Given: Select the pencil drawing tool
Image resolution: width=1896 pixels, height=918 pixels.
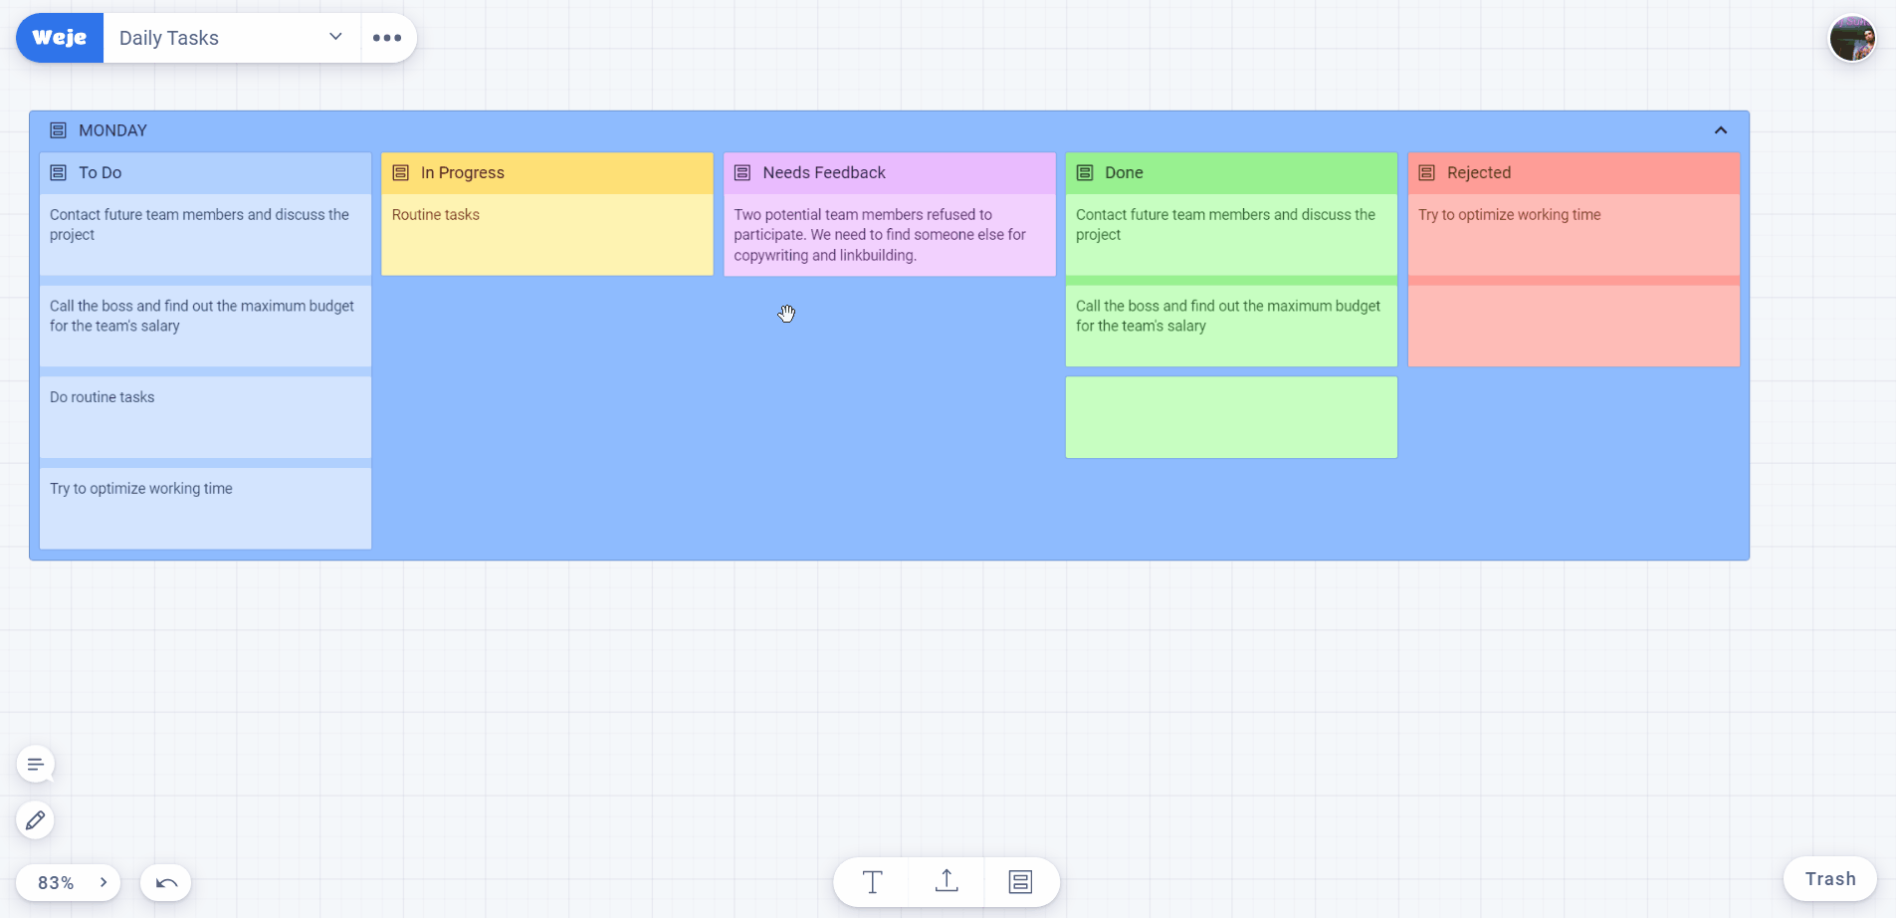Looking at the screenshot, I should pyautogui.click(x=36, y=820).
